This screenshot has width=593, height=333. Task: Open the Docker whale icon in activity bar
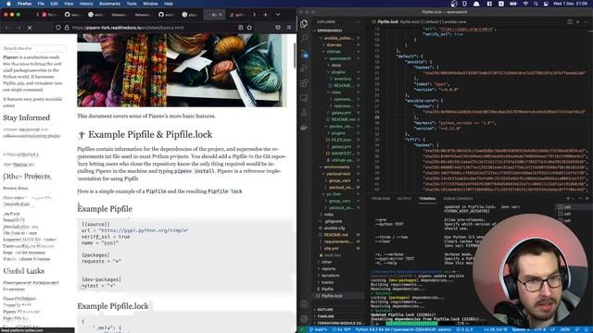304,128
